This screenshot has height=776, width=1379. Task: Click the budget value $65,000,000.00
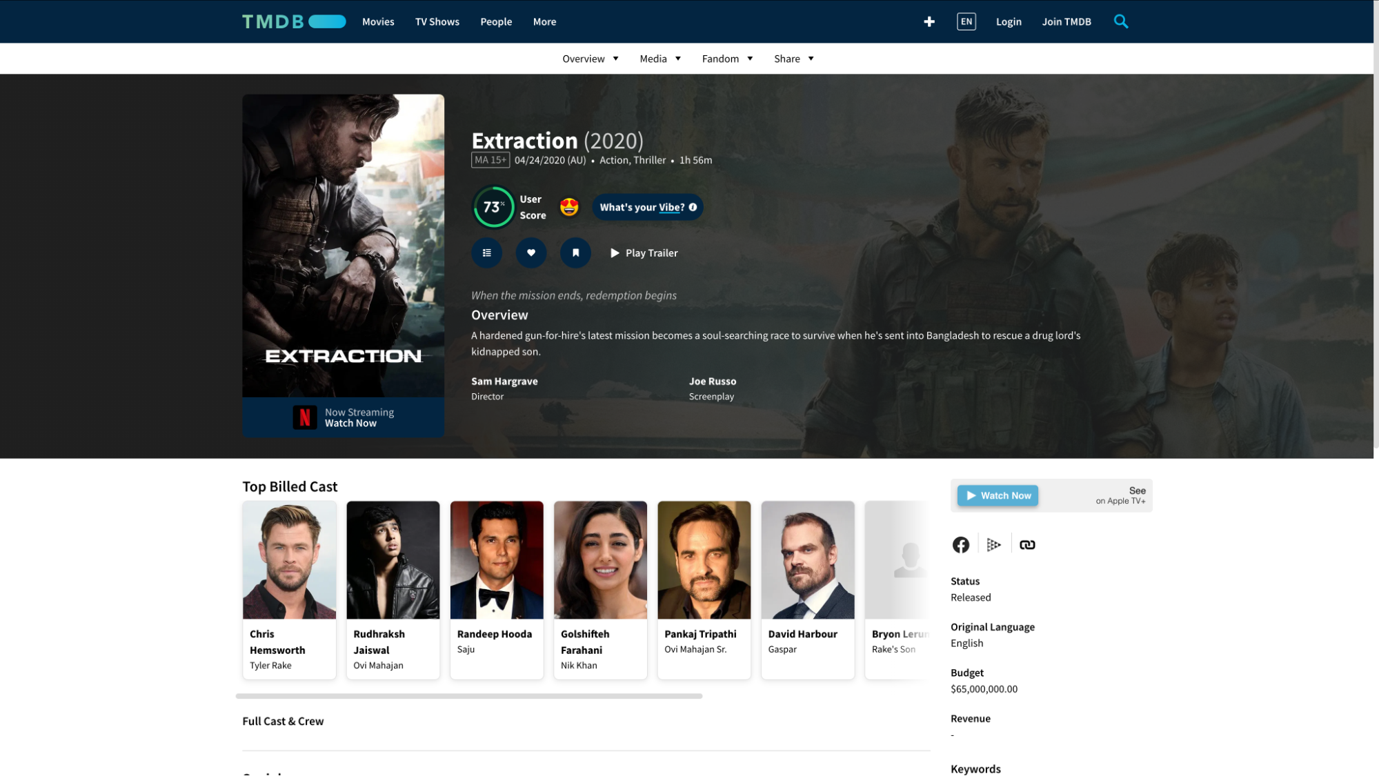click(x=984, y=689)
